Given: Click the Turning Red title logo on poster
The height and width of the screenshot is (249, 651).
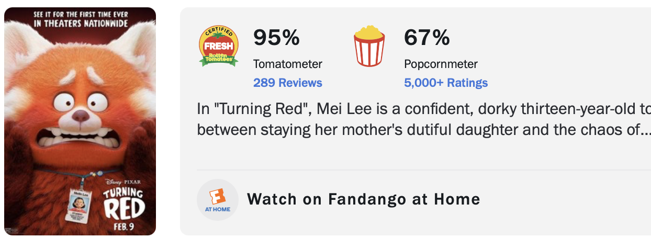Looking at the screenshot, I should click(x=124, y=203).
